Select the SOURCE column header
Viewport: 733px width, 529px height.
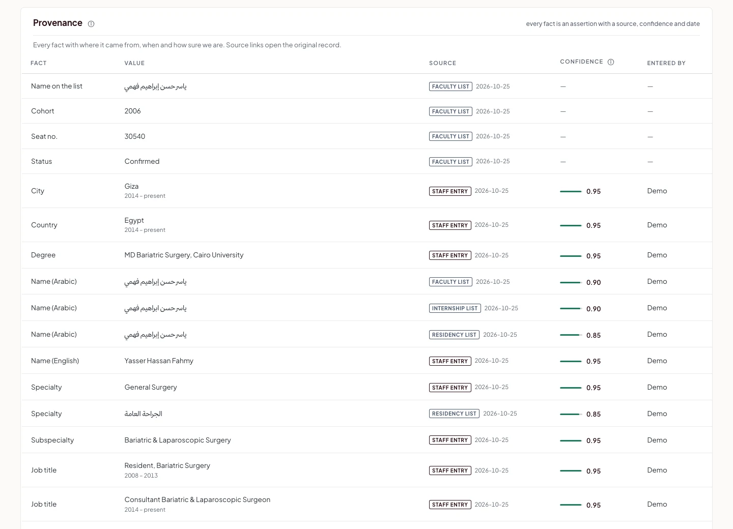(x=442, y=63)
